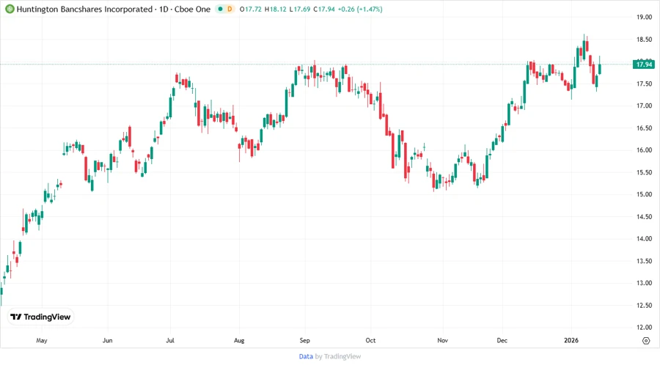This screenshot has height=365, width=660.
Task: Click the 13.50 price axis label
Action: pyautogui.click(x=644, y=261)
